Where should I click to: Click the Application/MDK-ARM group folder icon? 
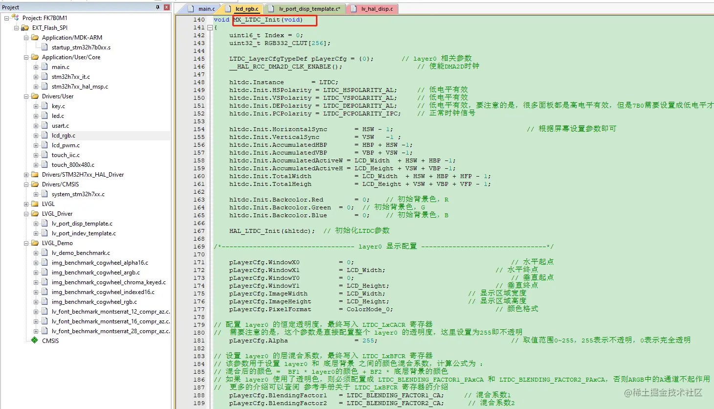click(35, 38)
